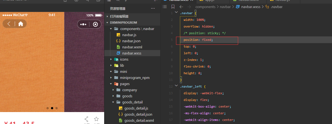Click the bookmark icon in editor toolbar
The width and height of the screenshot is (332, 124).
173,7
